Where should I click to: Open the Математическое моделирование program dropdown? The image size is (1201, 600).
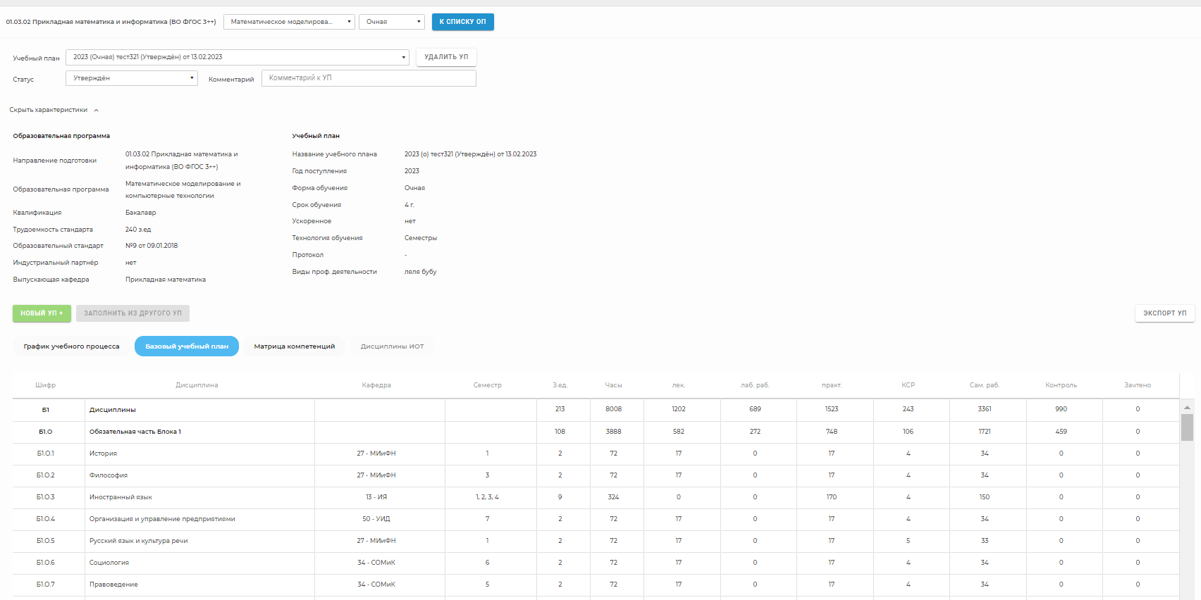289,22
